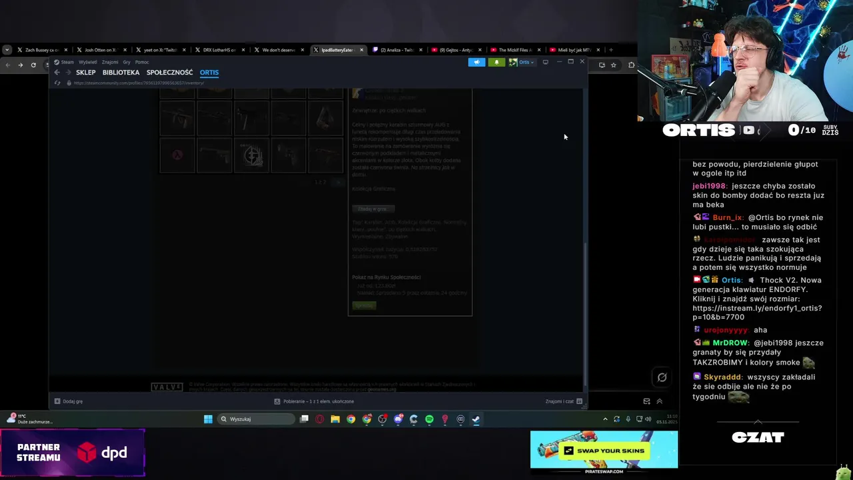Viewport: 853px width, 480px height.
Task: Open Steam notifications bell
Action: pos(496,62)
